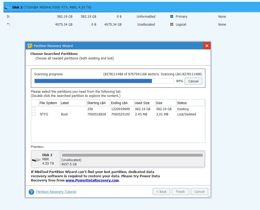The height and width of the screenshot is (210, 260).
Task: Check the NTFS Boot partition checkbox
Action: pos(34,114)
